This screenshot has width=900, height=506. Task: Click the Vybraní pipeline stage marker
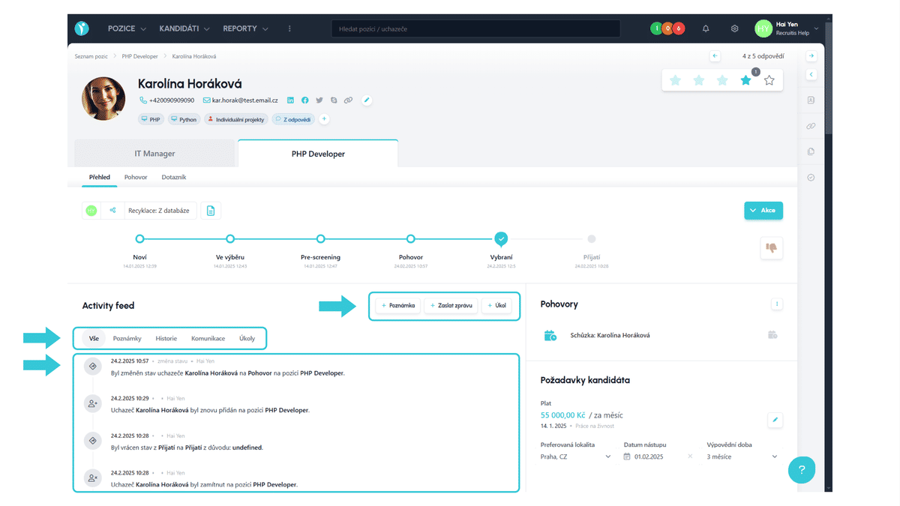501,239
